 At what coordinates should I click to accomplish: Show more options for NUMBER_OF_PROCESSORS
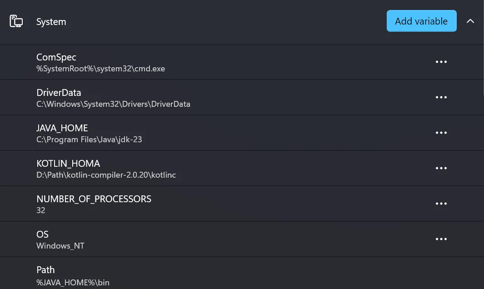tap(441, 204)
